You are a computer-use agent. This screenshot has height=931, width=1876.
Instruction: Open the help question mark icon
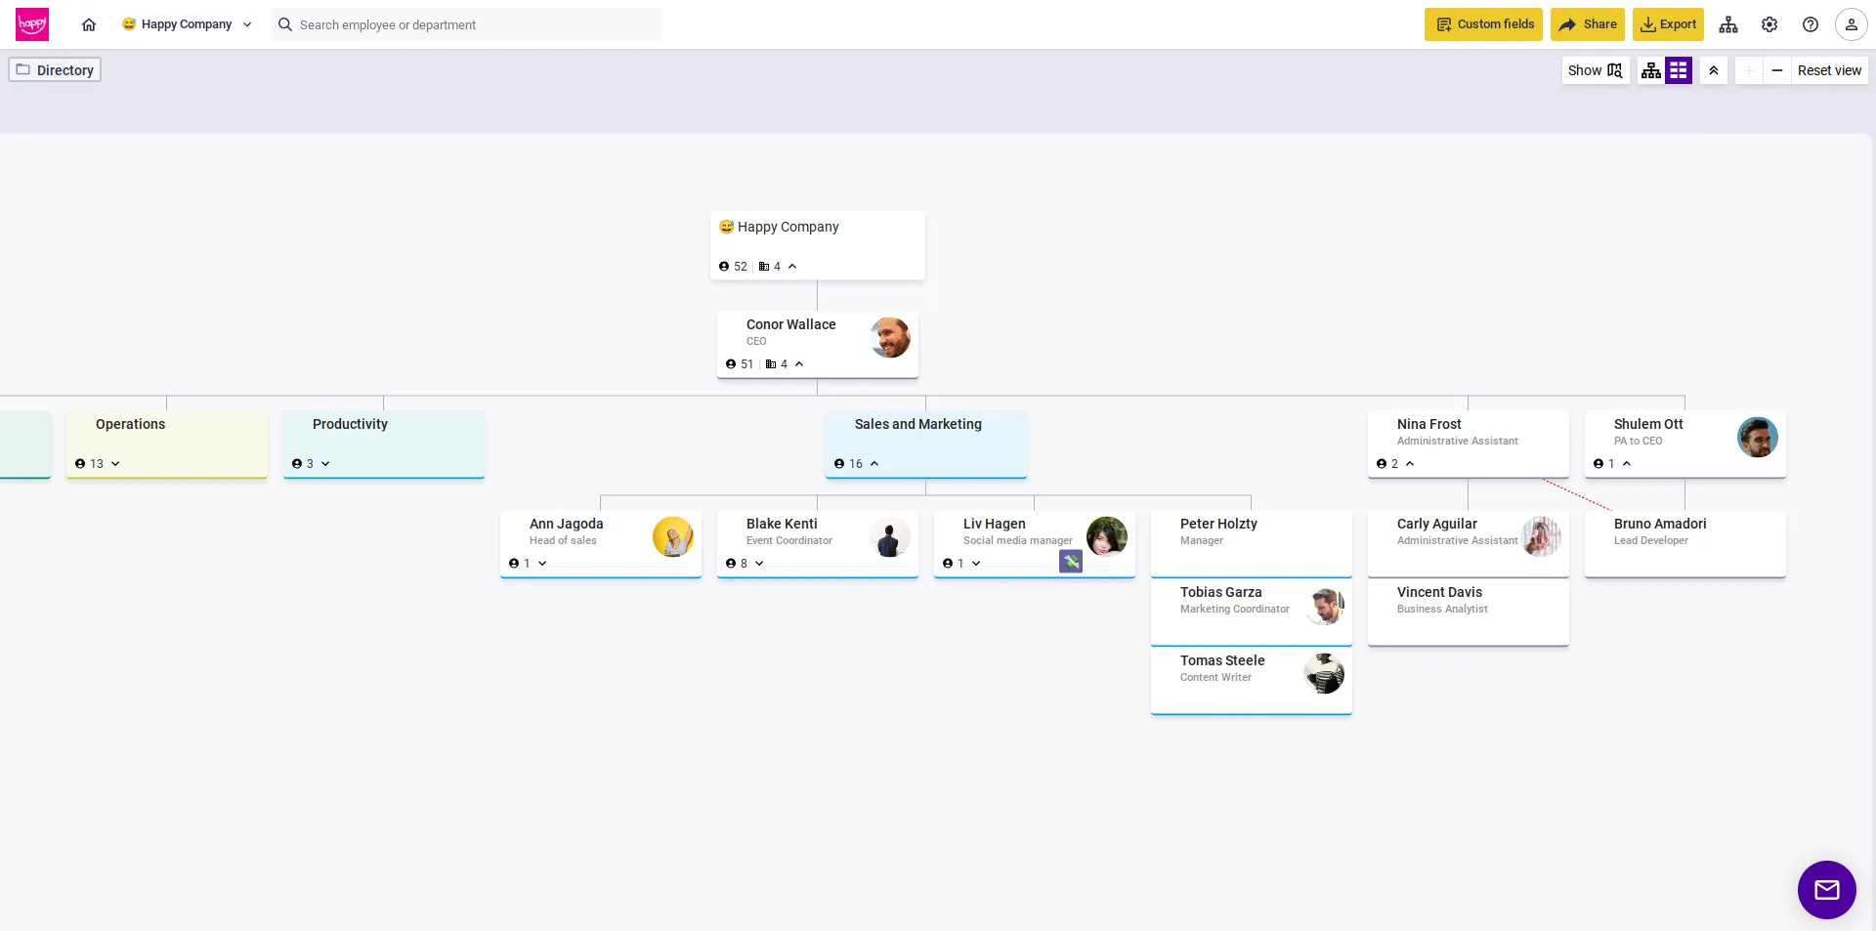(x=1811, y=24)
